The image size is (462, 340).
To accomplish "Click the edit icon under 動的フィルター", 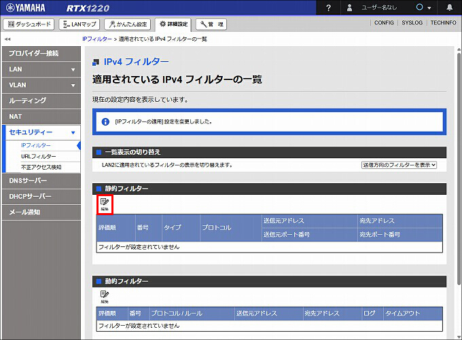I will point(105,297).
